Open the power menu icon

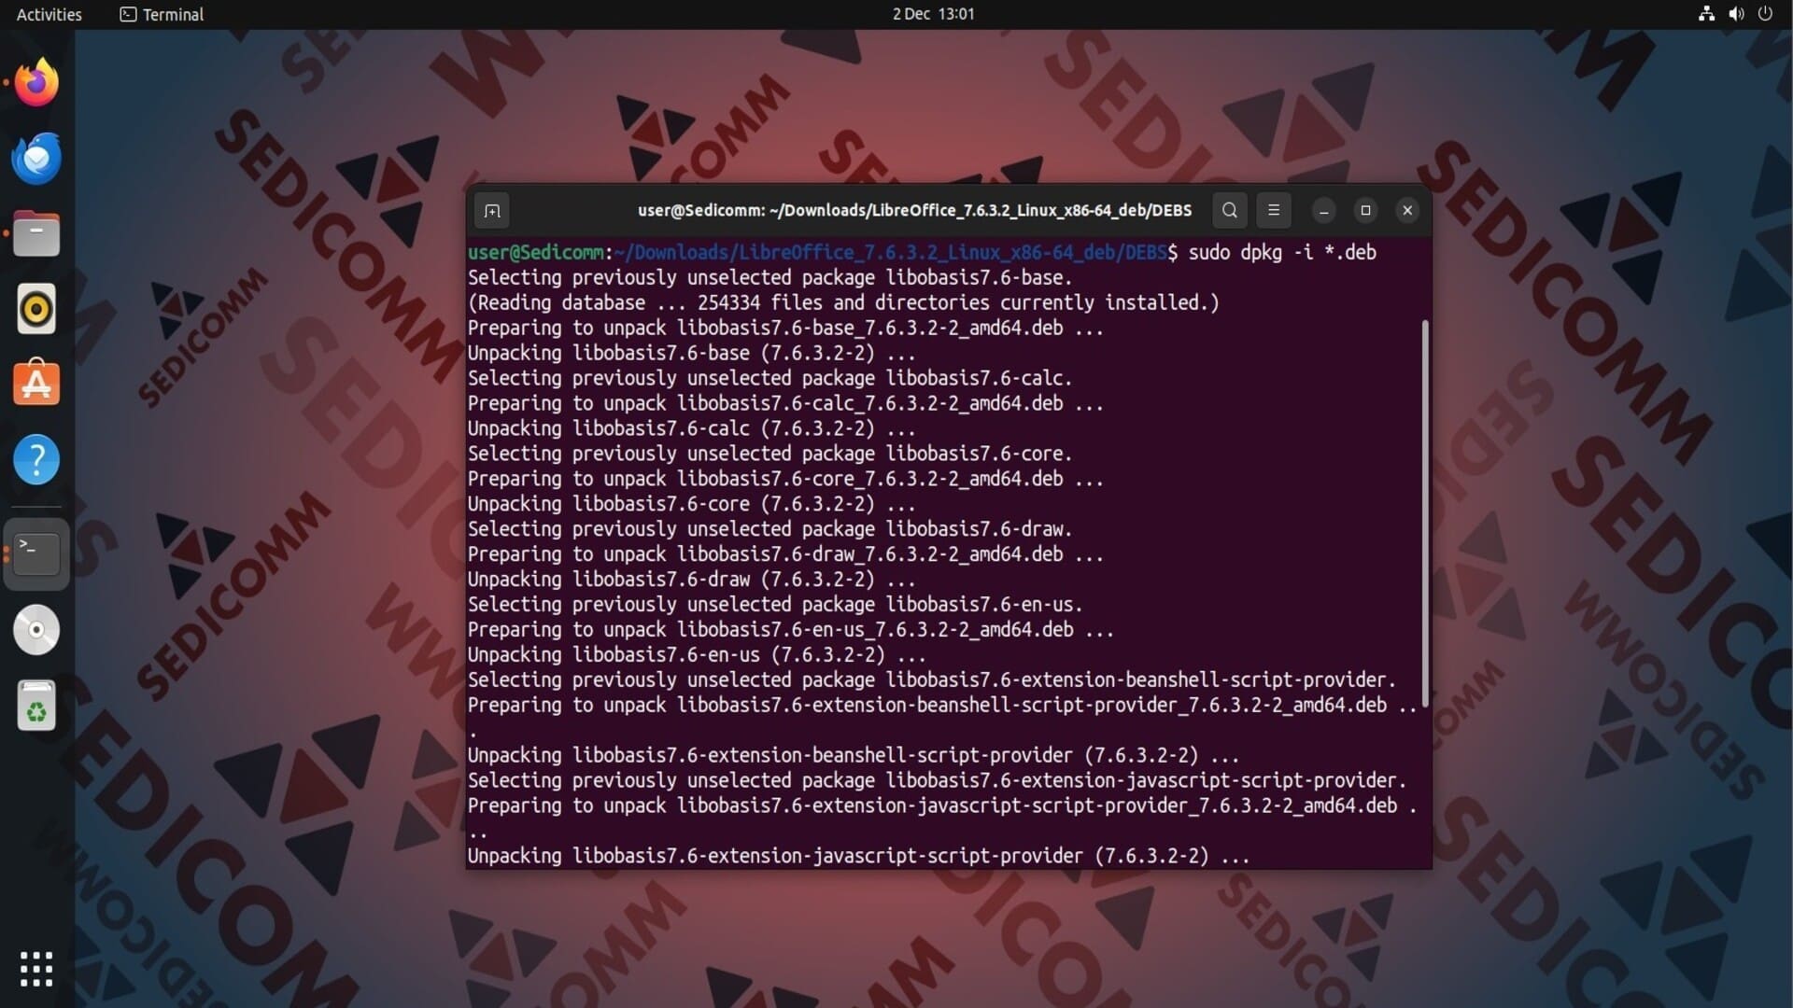pyautogui.click(x=1765, y=14)
